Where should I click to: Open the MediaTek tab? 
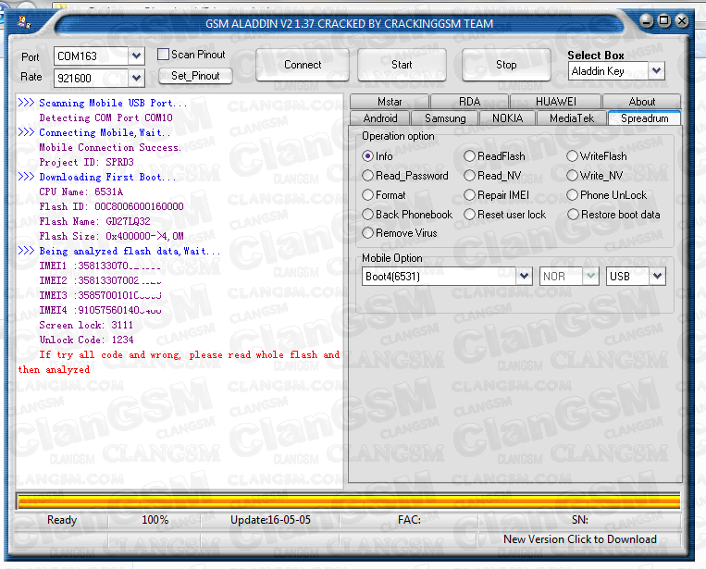click(572, 118)
